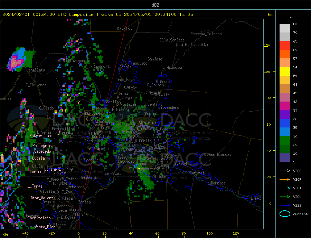
Task: Click the 'Lomas_Blancas' map label
Action: [x=218, y=154]
